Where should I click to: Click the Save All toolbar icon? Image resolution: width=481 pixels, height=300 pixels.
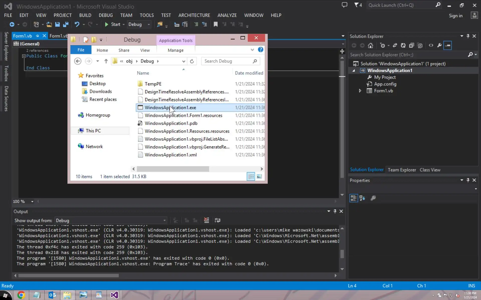pyautogui.click(x=66, y=24)
